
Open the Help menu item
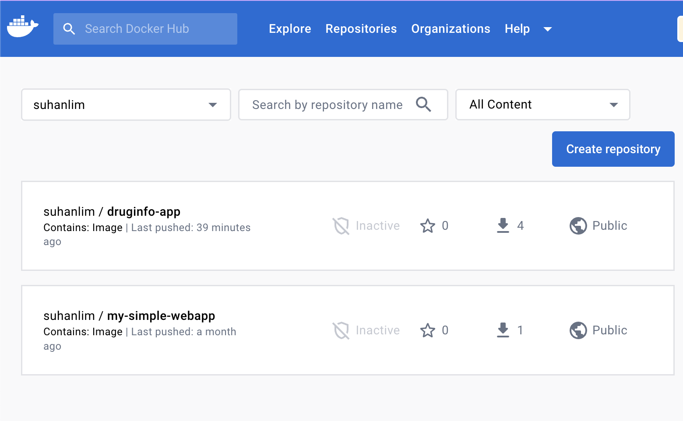(x=517, y=29)
